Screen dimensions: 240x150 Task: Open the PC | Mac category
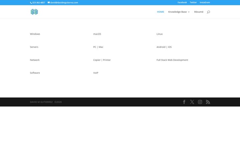(98, 47)
